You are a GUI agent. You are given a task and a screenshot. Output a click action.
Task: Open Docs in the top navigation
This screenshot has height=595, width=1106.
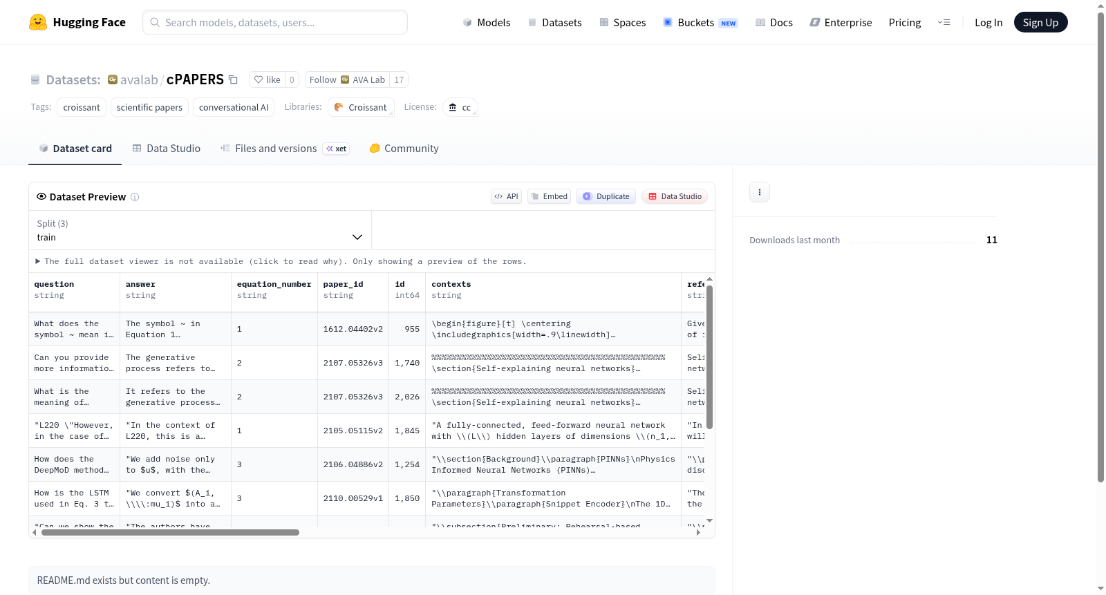[x=774, y=22]
